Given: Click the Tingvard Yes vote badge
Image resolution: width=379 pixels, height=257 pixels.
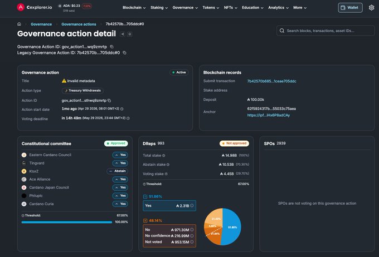Looking at the screenshot, I should 120,163.
